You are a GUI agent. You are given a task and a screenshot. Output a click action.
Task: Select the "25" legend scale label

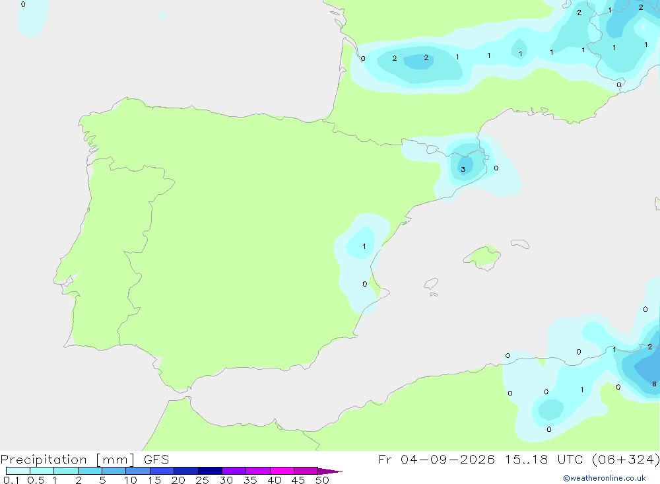[202, 480]
